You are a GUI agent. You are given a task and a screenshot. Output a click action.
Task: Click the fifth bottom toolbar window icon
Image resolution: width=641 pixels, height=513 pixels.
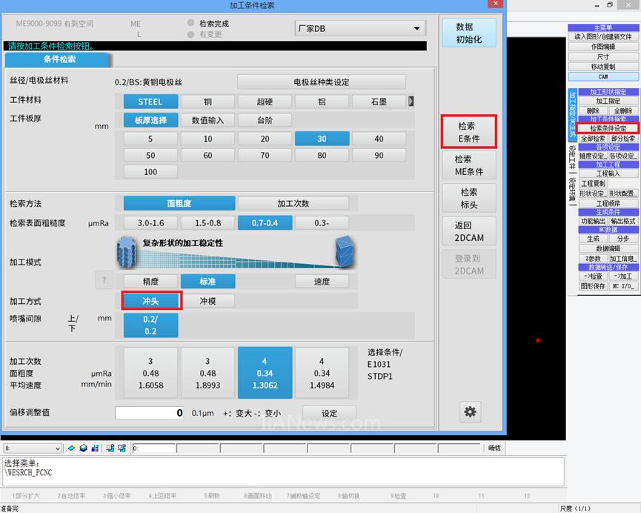click(x=122, y=449)
